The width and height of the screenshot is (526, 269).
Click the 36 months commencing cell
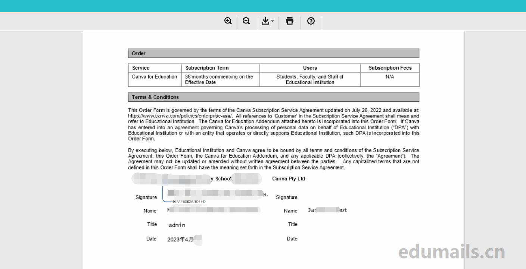pos(221,79)
